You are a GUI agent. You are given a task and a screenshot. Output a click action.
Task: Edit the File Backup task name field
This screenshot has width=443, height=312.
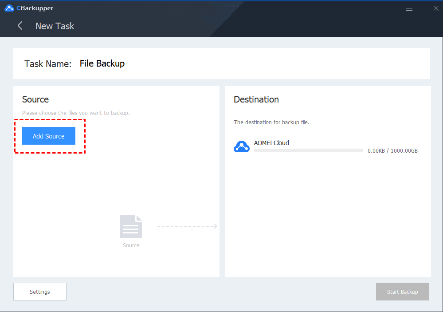(102, 63)
